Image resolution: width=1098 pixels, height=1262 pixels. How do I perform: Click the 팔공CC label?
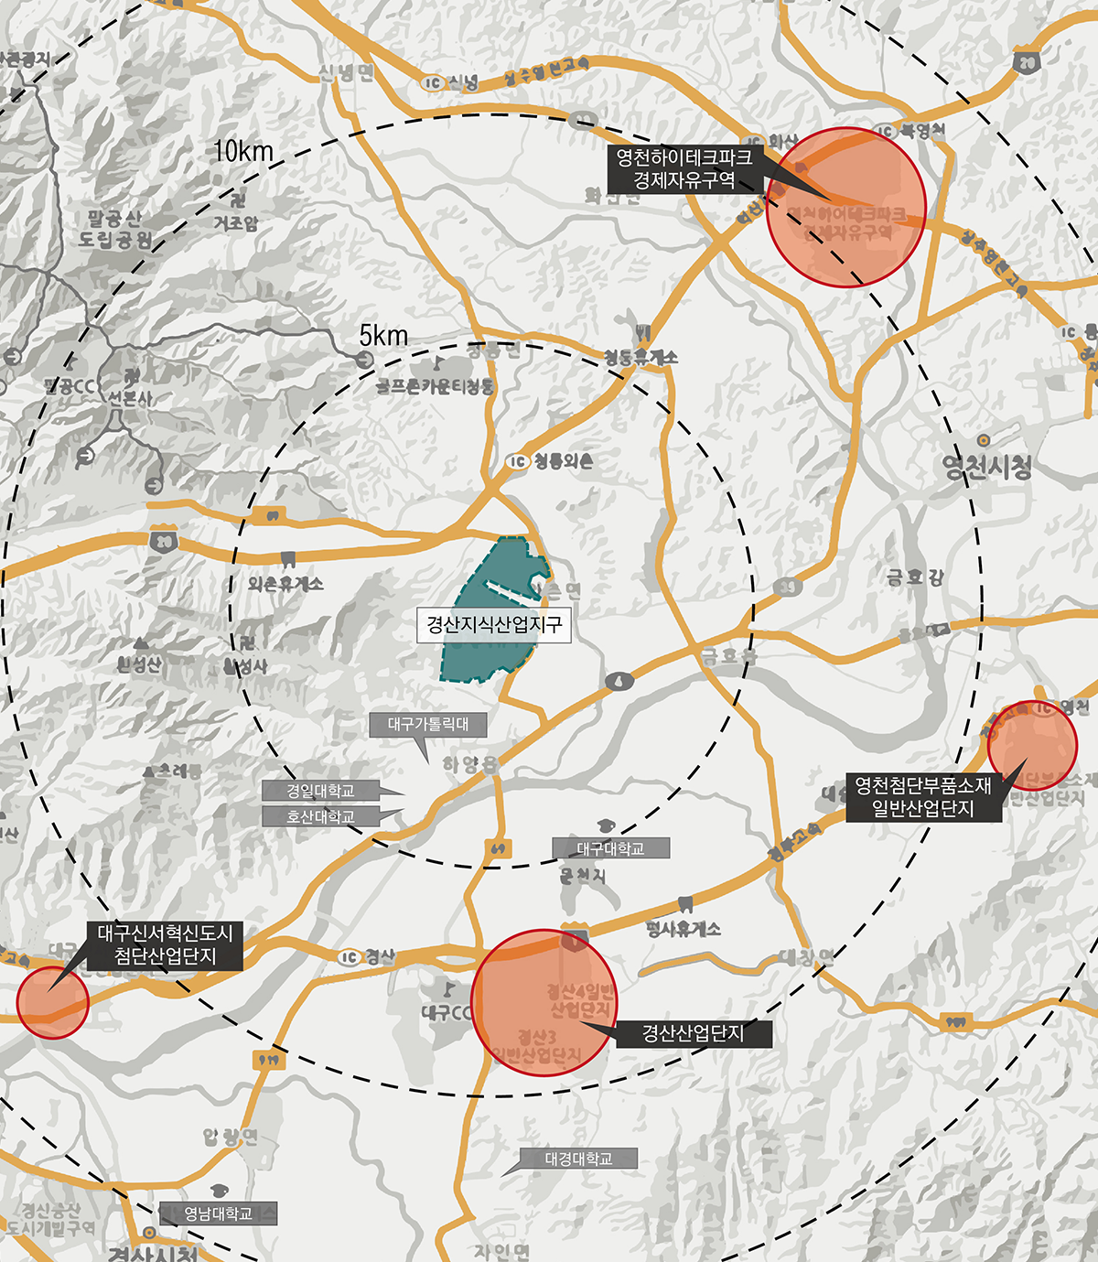(70, 385)
